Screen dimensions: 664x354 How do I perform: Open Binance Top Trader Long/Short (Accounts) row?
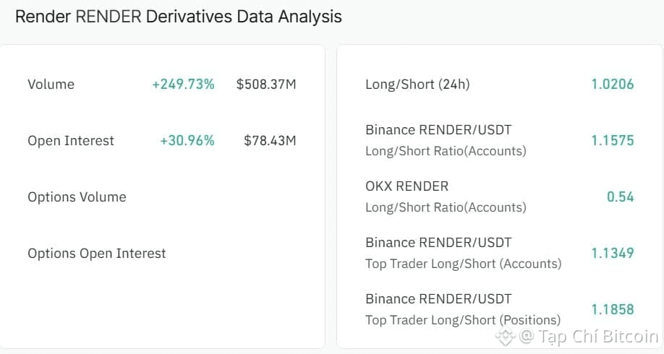click(463, 253)
